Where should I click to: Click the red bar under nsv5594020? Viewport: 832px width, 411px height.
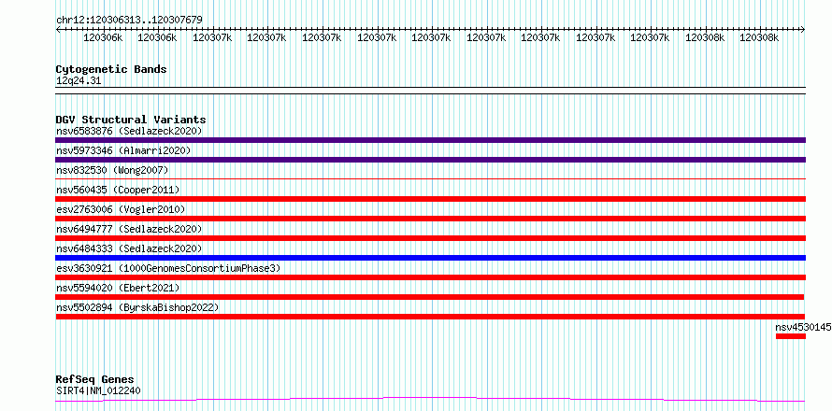(x=430, y=297)
